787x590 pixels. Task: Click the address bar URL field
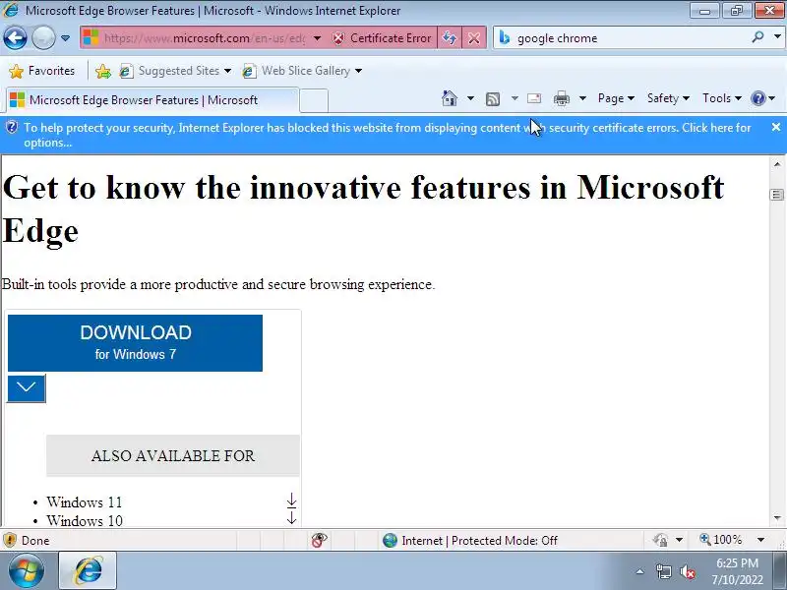tap(205, 38)
